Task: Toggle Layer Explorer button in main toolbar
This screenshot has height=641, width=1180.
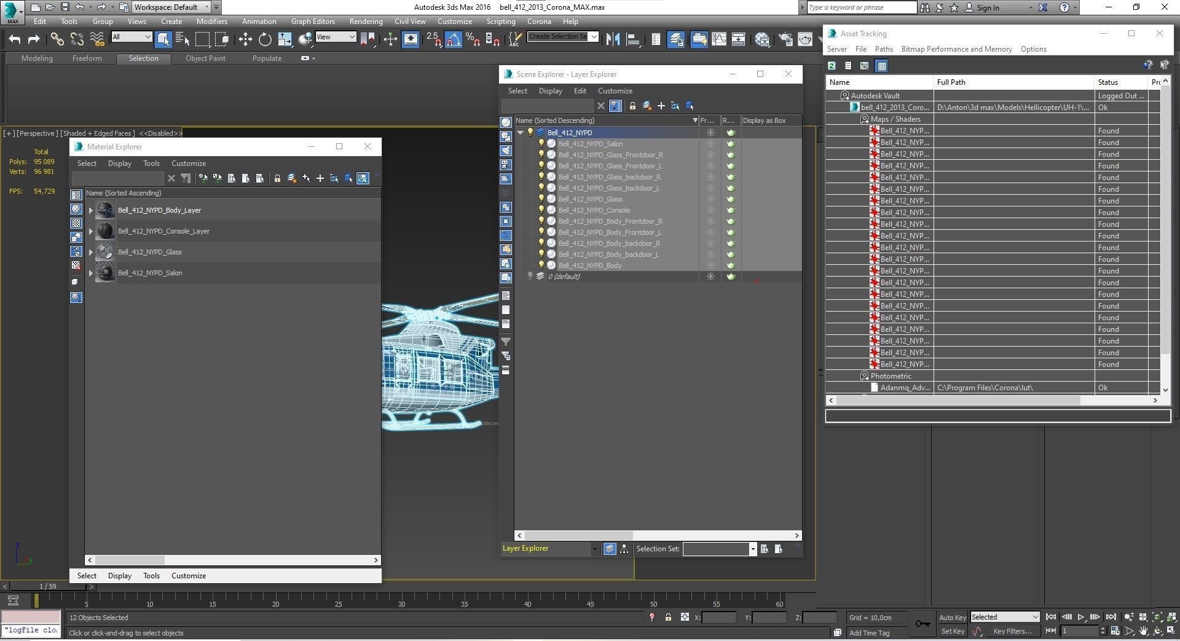Action: [675, 39]
